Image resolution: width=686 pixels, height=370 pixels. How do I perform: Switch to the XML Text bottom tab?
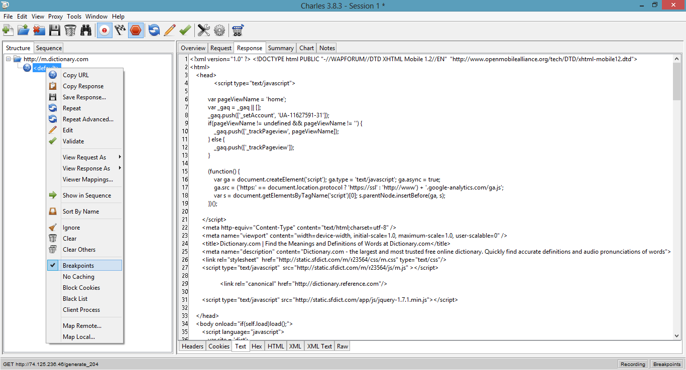[319, 346]
